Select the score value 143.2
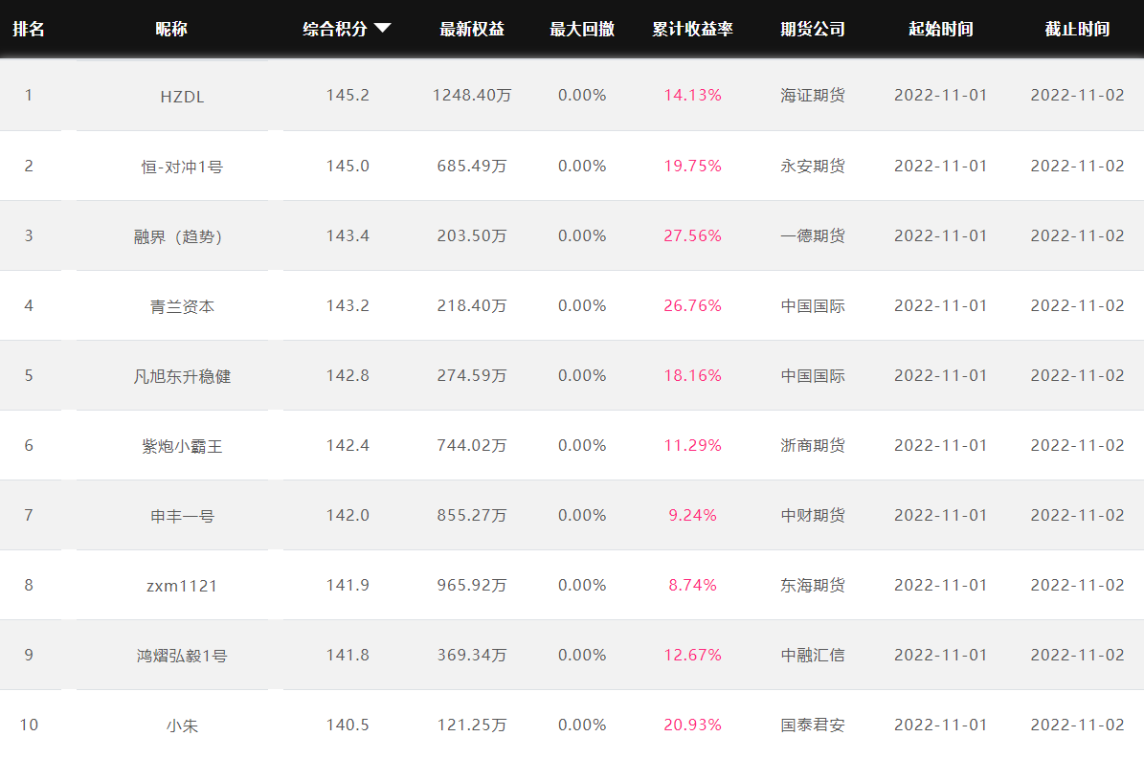The image size is (1144, 759). coord(348,306)
